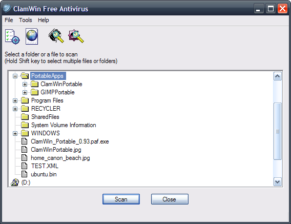The height and width of the screenshot is (224, 291).
Task: Minimize the ClamWin window
Action: pyautogui.click(x=259, y=9)
